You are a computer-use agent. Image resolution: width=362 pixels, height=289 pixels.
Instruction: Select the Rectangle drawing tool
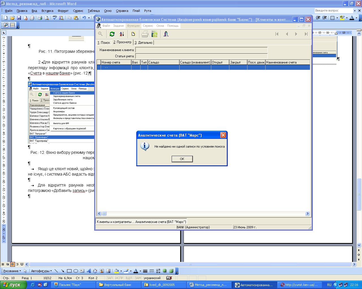(x=69, y=271)
